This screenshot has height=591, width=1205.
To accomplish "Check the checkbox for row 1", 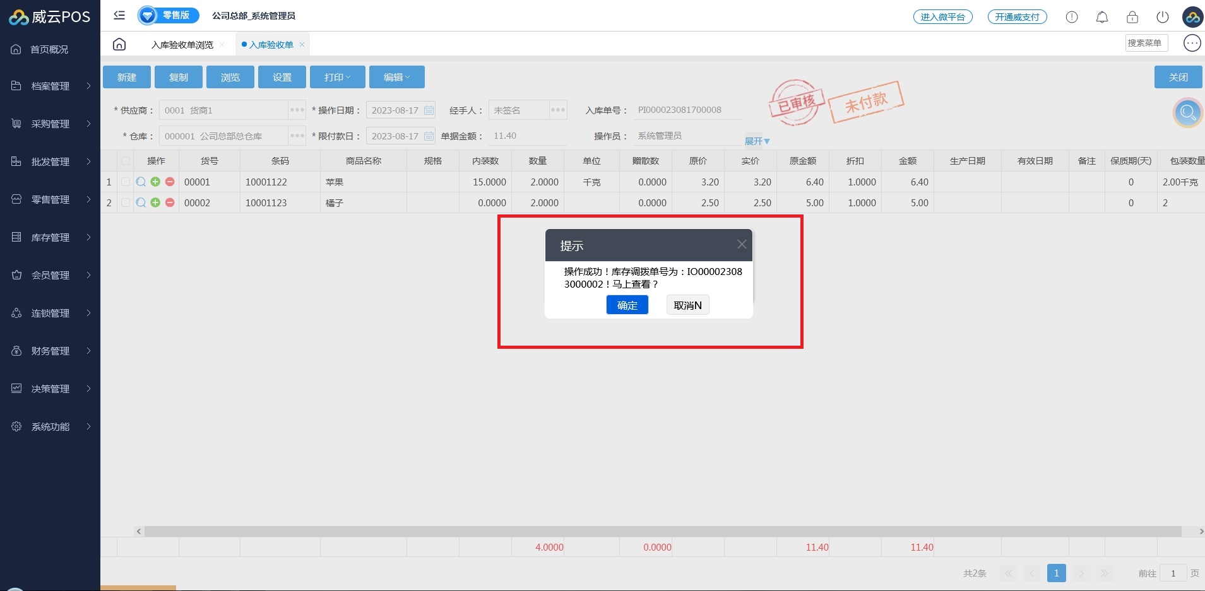I will pos(126,182).
